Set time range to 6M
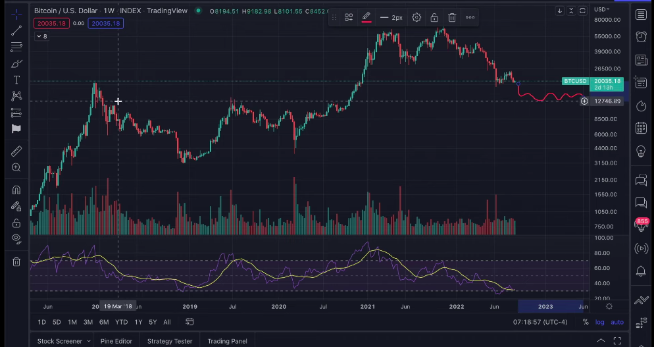The image size is (654, 347). [104, 322]
